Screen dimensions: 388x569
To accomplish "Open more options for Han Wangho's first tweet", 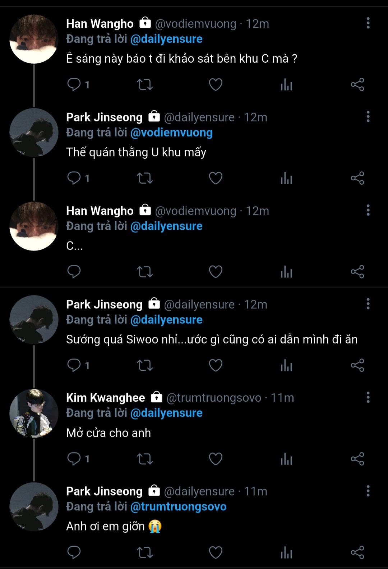I will click(368, 23).
